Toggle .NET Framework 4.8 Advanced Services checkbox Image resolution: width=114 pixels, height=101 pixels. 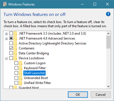[11, 38]
